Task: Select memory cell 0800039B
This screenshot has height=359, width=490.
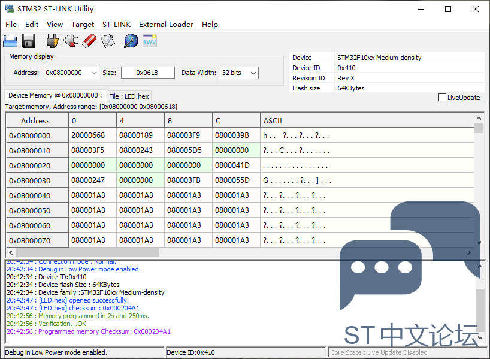Action: pyautogui.click(x=236, y=135)
